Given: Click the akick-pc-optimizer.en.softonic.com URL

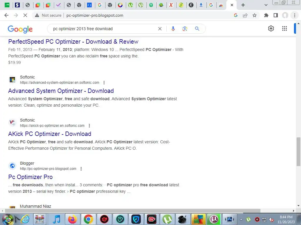Looking at the screenshot, I should (52, 125).
